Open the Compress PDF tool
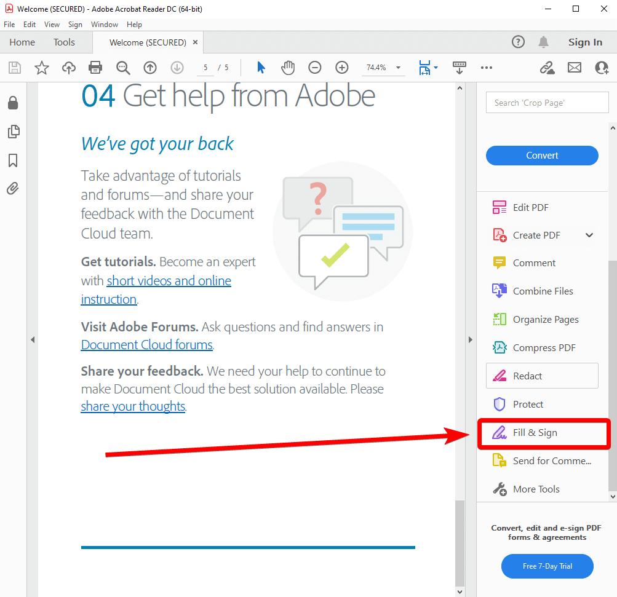 (542, 347)
